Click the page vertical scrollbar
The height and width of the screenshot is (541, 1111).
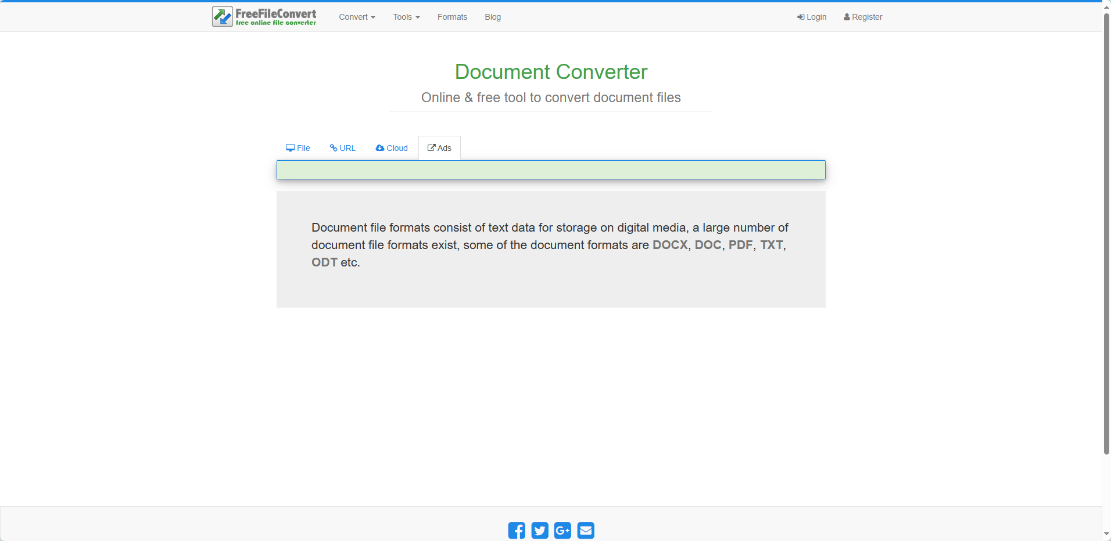tap(1106, 232)
